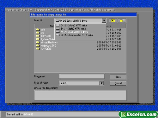Image resolution: width=158 pixels, height=118 pixels.
Task: Select the last folder with garbled name
Action: click(44, 49)
